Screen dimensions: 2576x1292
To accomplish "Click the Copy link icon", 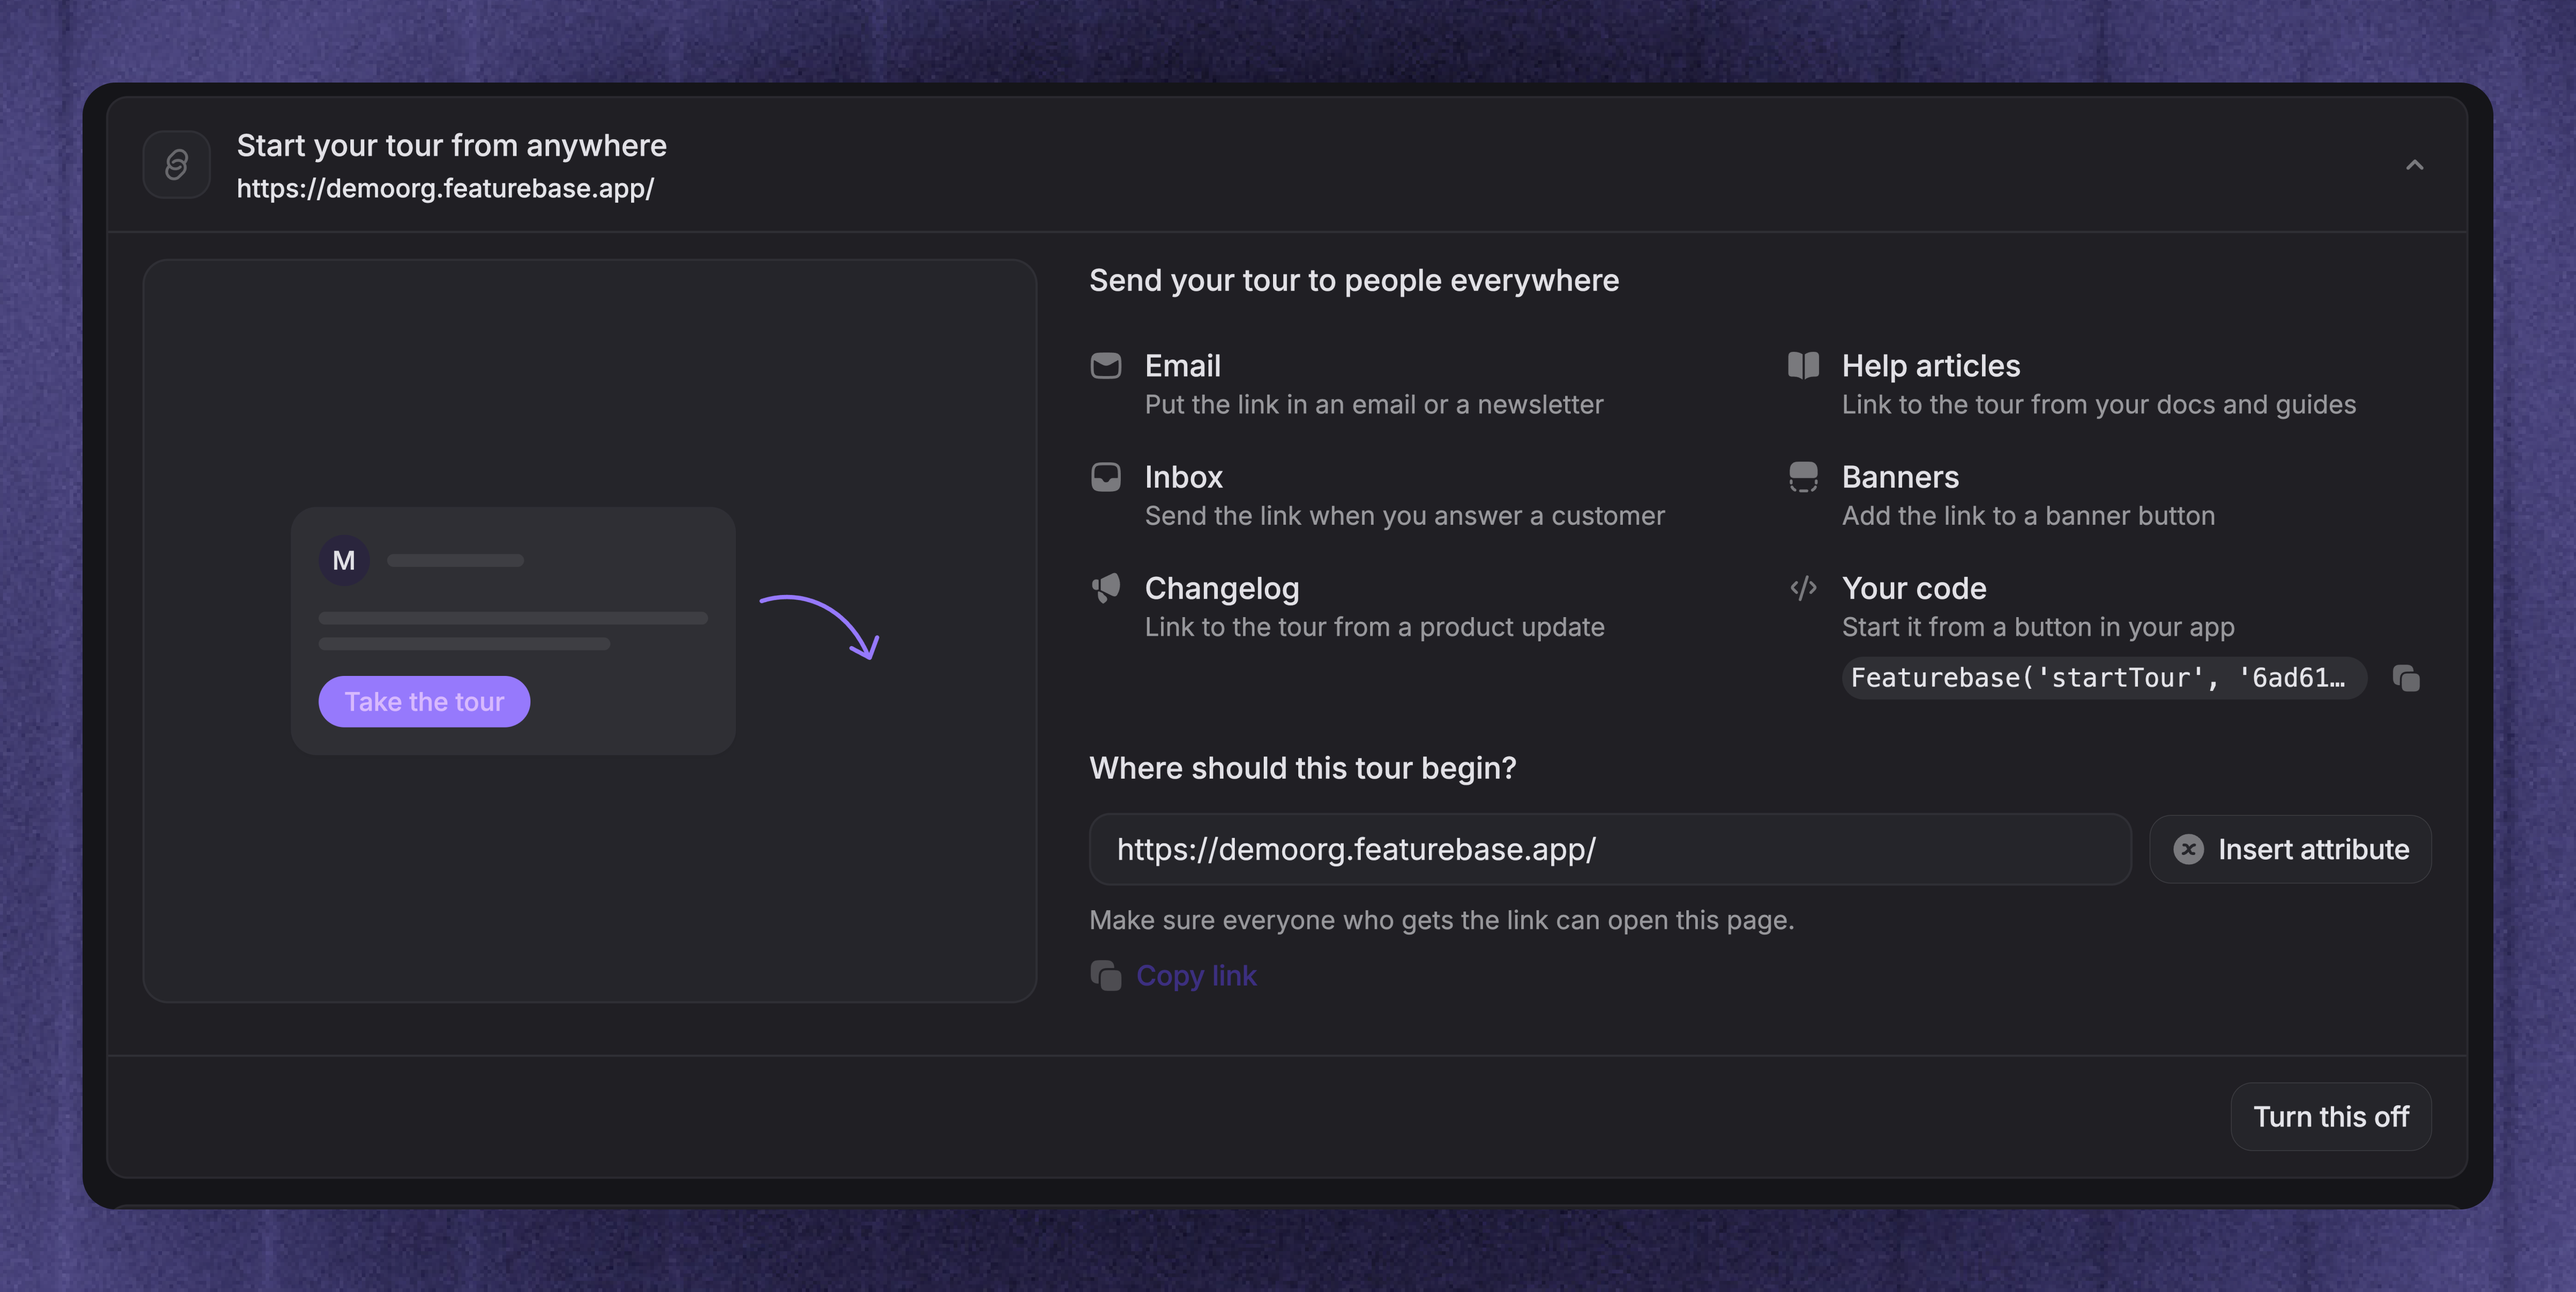I will tap(1105, 975).
